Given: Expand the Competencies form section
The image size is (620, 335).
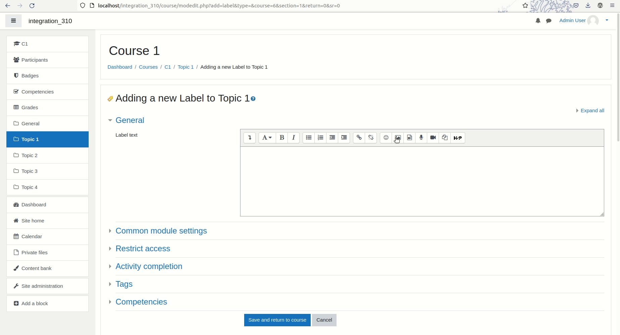Looking at the screenshot, I should (141, 302).
